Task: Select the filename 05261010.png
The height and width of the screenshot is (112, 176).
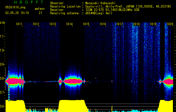Action: [15, 8]
